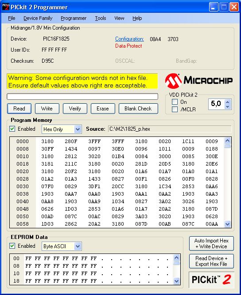Open the Programmer menu
Viewport: 241px width, 295px height.
(x=74, y=18)
